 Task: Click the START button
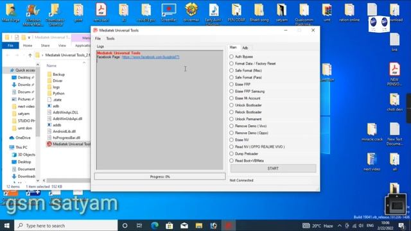pyautogui.click(x=273, y=168)
